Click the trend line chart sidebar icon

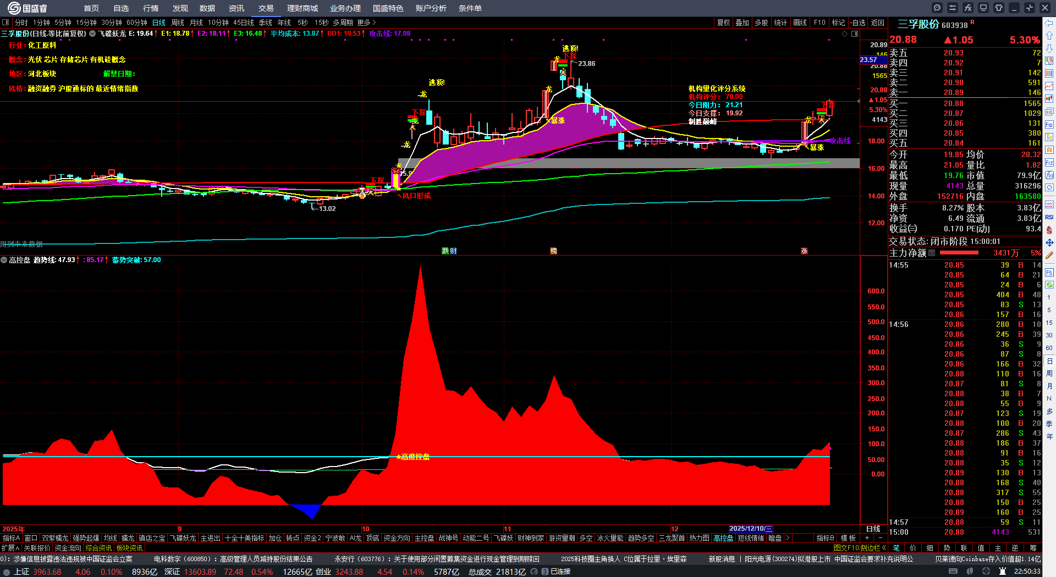1049,86
